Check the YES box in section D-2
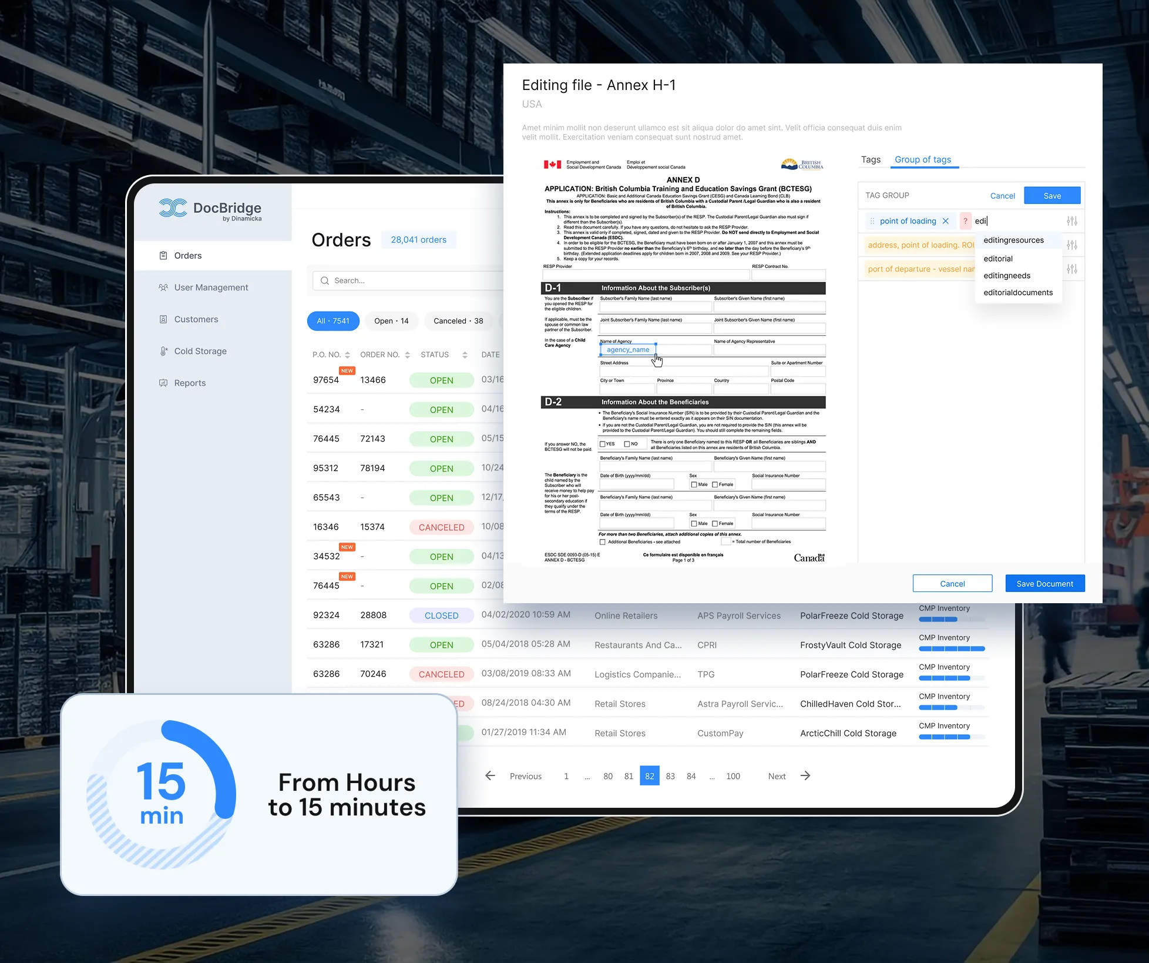Image resolution: width=1149 pixels, height=963 pixels. 602,444
